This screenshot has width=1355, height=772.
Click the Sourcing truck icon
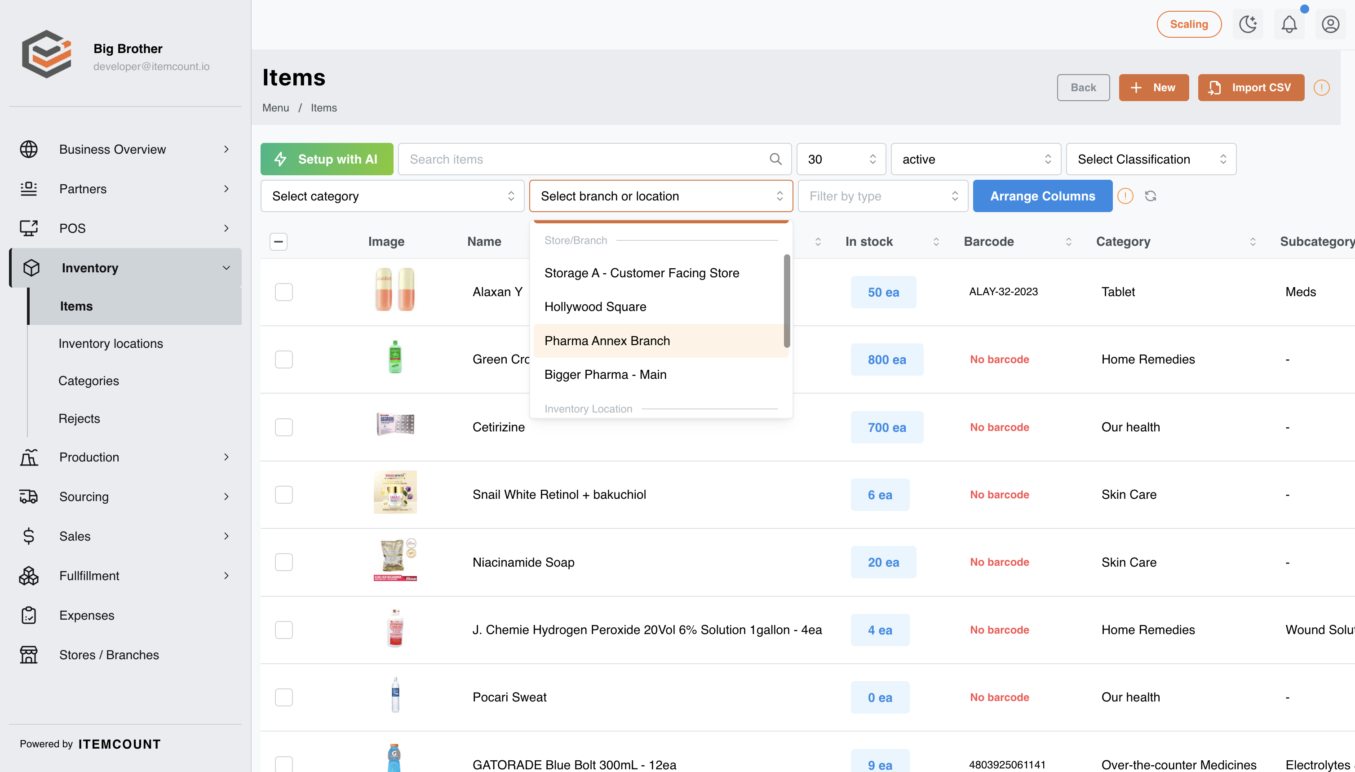click(x=29, y=497)
